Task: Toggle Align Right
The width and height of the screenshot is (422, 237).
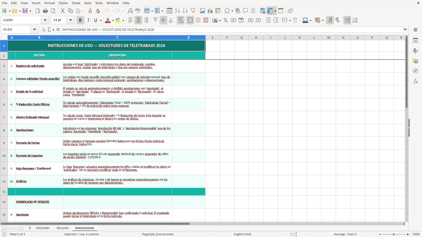Action: click(146, 20)
